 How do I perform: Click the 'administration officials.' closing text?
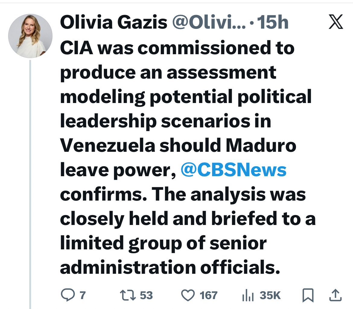[170, 267]
